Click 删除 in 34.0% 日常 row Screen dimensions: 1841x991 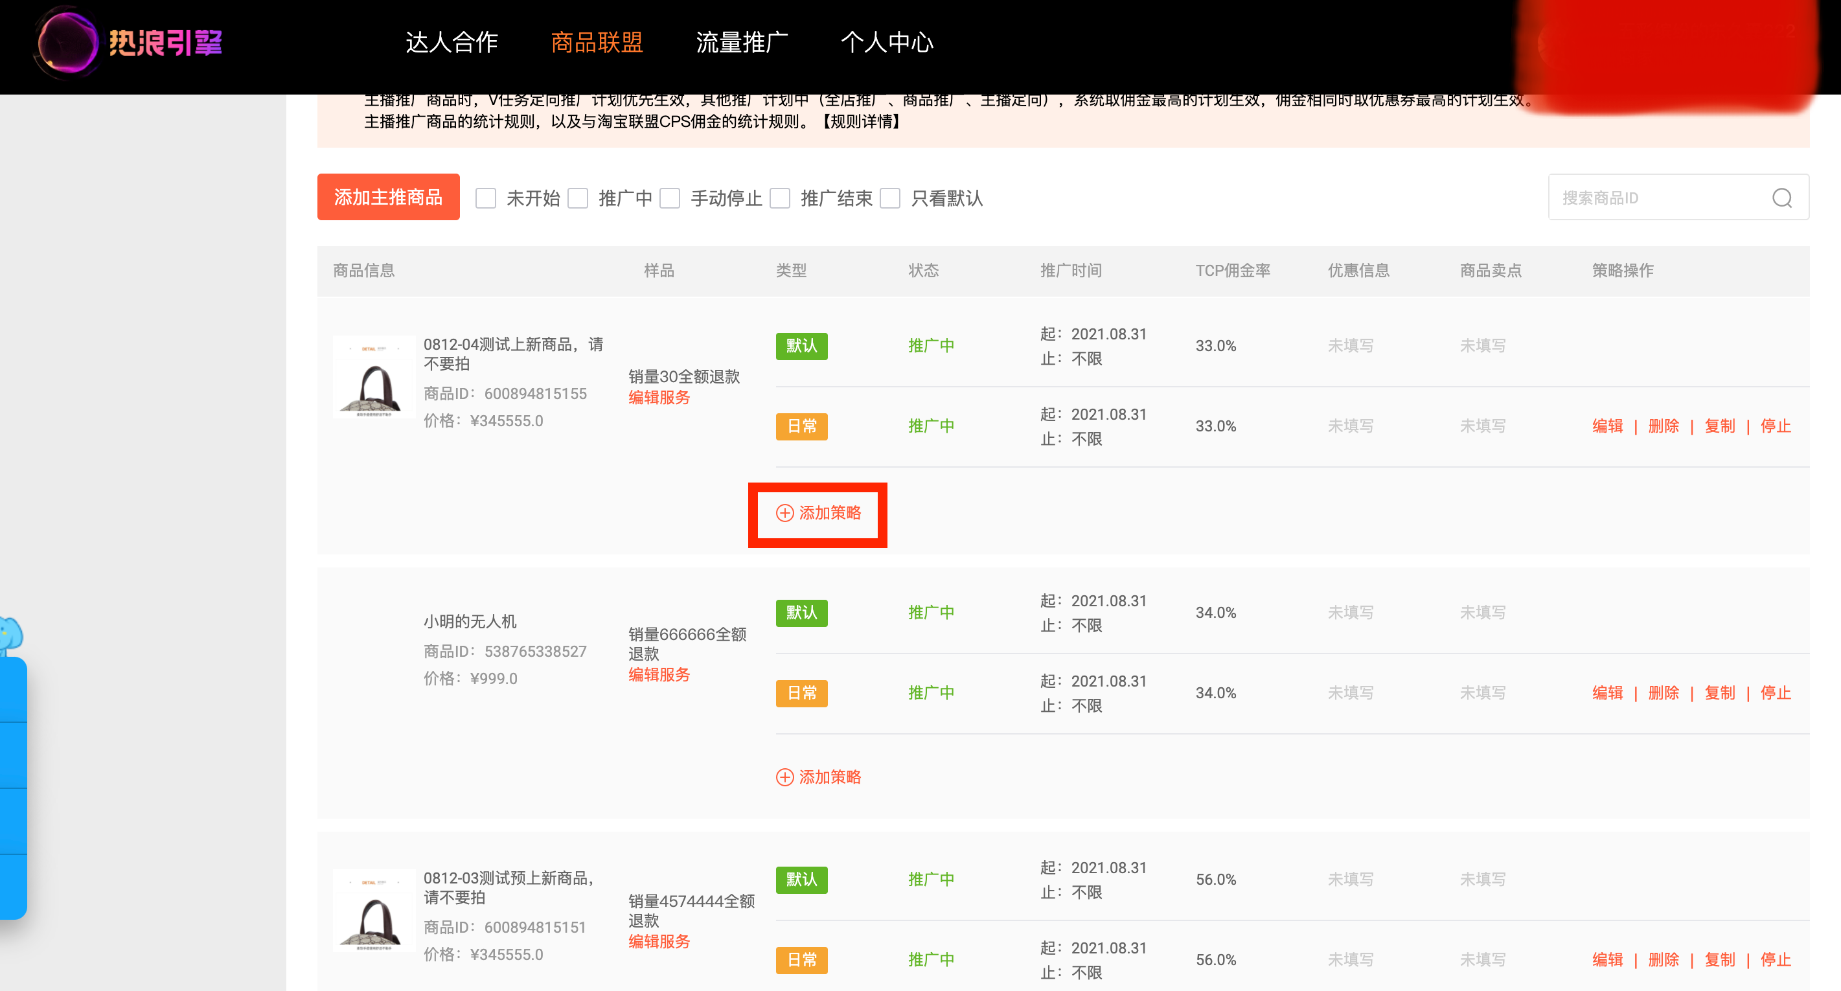[x=1663, y=693]
